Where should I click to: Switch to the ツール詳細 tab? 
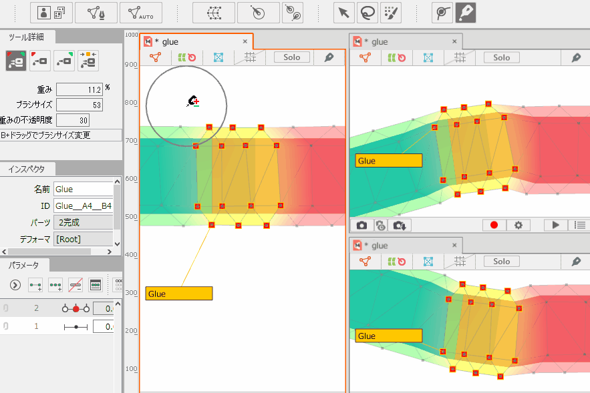coord(27,37)
